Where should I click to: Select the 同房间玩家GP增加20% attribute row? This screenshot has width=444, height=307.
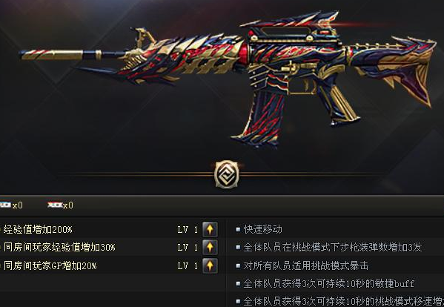click(109, 265)
